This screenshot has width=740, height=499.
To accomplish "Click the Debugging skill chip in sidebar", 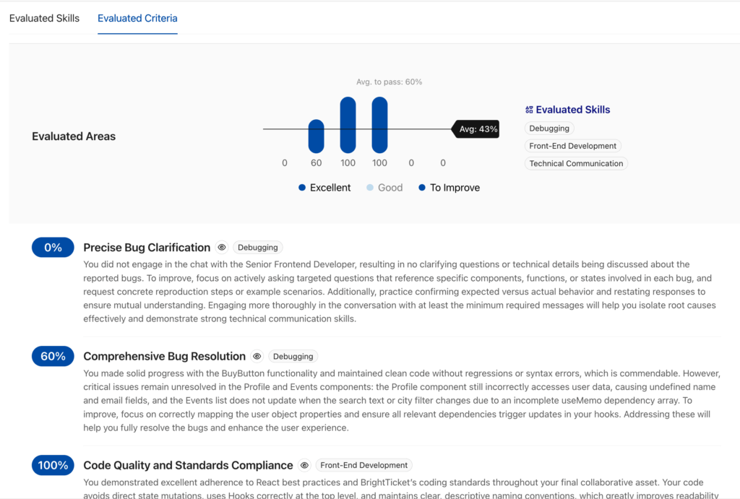I will (x=549, y=129).
